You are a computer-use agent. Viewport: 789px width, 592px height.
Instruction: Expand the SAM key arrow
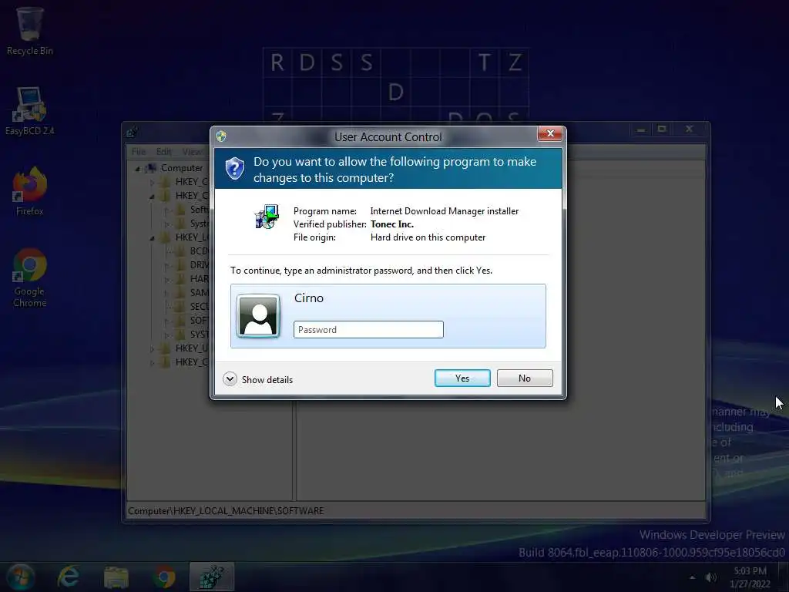click(x=166, y=292)
